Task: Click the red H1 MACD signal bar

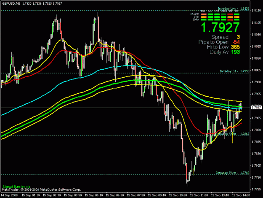Action: pyautogui.click(x=230, y=14)
